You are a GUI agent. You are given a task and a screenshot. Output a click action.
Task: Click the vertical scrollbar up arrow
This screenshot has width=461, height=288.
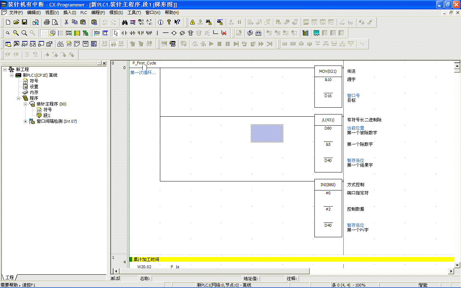coord(457,66)
